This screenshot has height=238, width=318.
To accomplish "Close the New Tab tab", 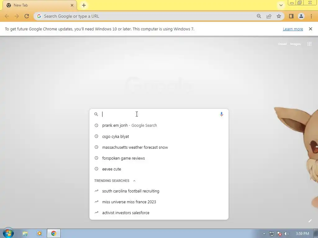I will point(72,5).
